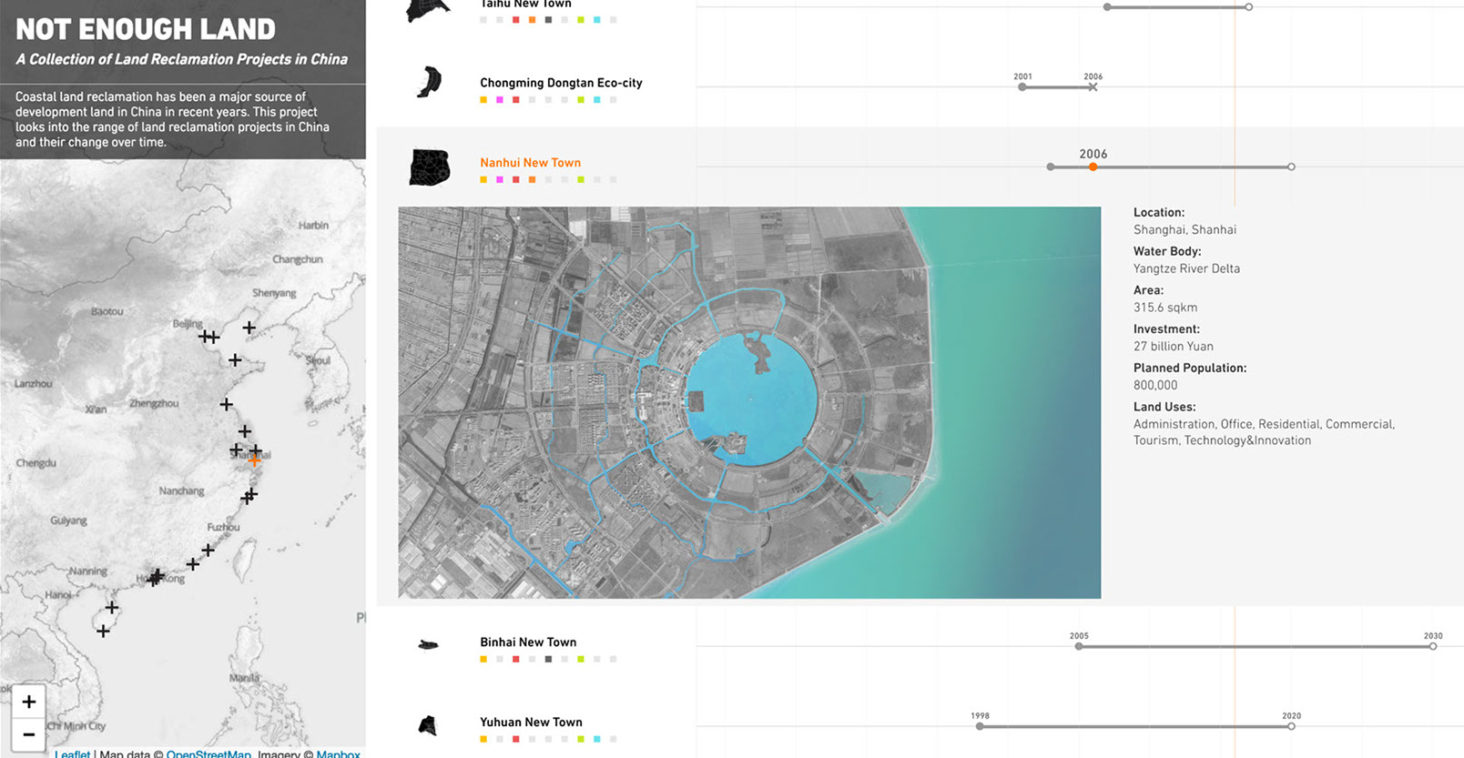Click the red square under Binhai New Town

(516, 659)
